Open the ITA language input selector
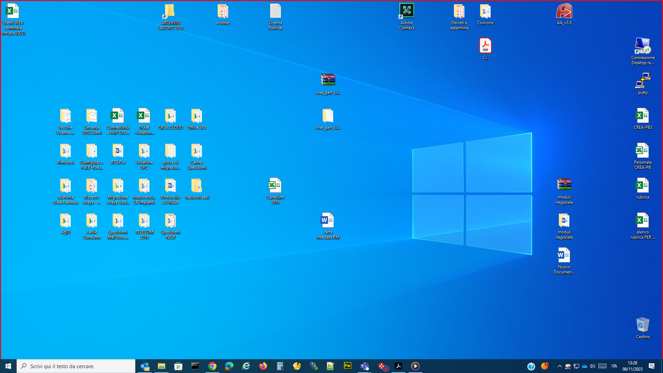 tap(614, 366)
